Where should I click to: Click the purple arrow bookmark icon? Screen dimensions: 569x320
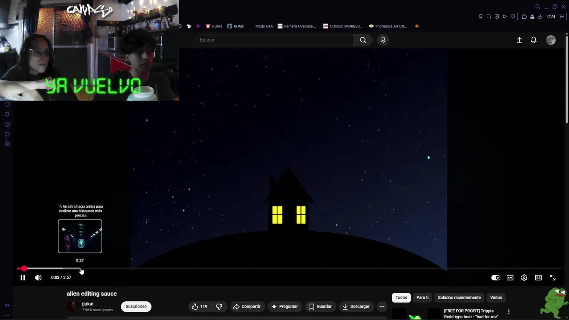(198, 26)
